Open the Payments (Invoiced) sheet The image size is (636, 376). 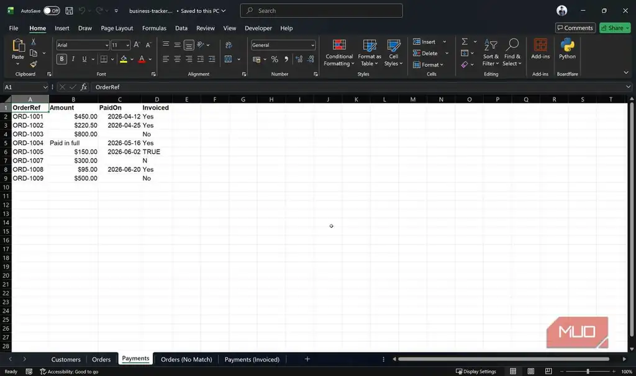252,359
